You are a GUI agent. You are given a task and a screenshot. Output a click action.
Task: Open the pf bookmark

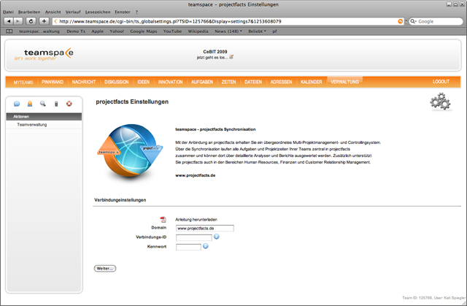[274, 31]
